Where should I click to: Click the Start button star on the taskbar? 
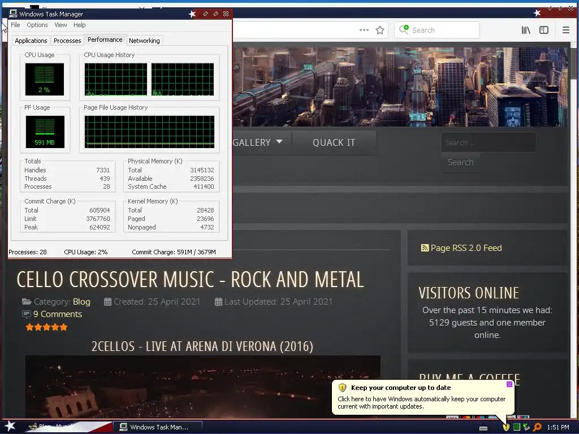tap(10, 426)
